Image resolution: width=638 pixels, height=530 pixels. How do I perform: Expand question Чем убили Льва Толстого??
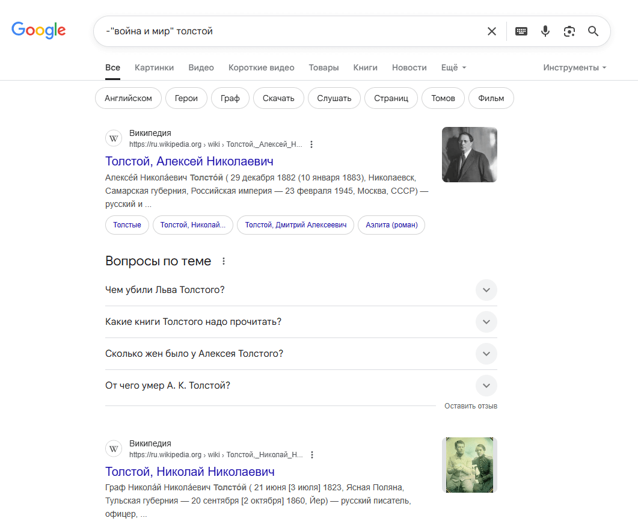pos(301,290)
